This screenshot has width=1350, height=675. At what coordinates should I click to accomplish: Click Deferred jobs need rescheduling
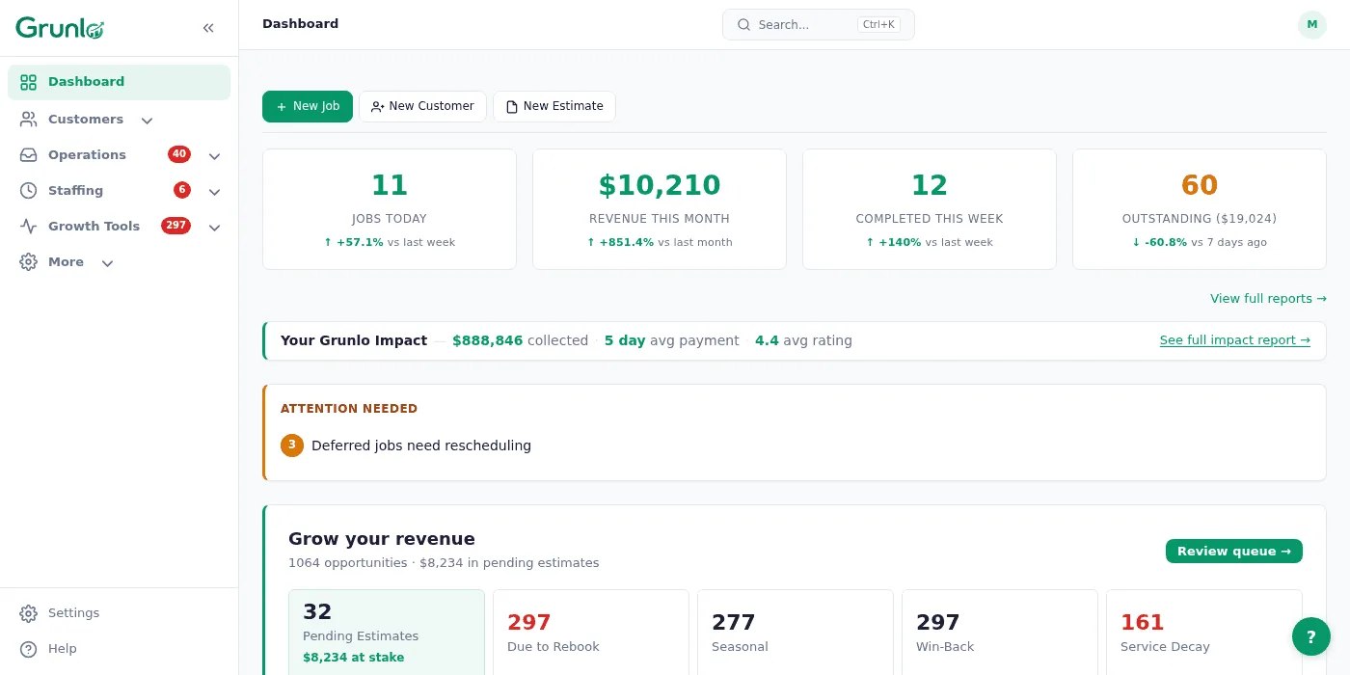click(421, 445)
